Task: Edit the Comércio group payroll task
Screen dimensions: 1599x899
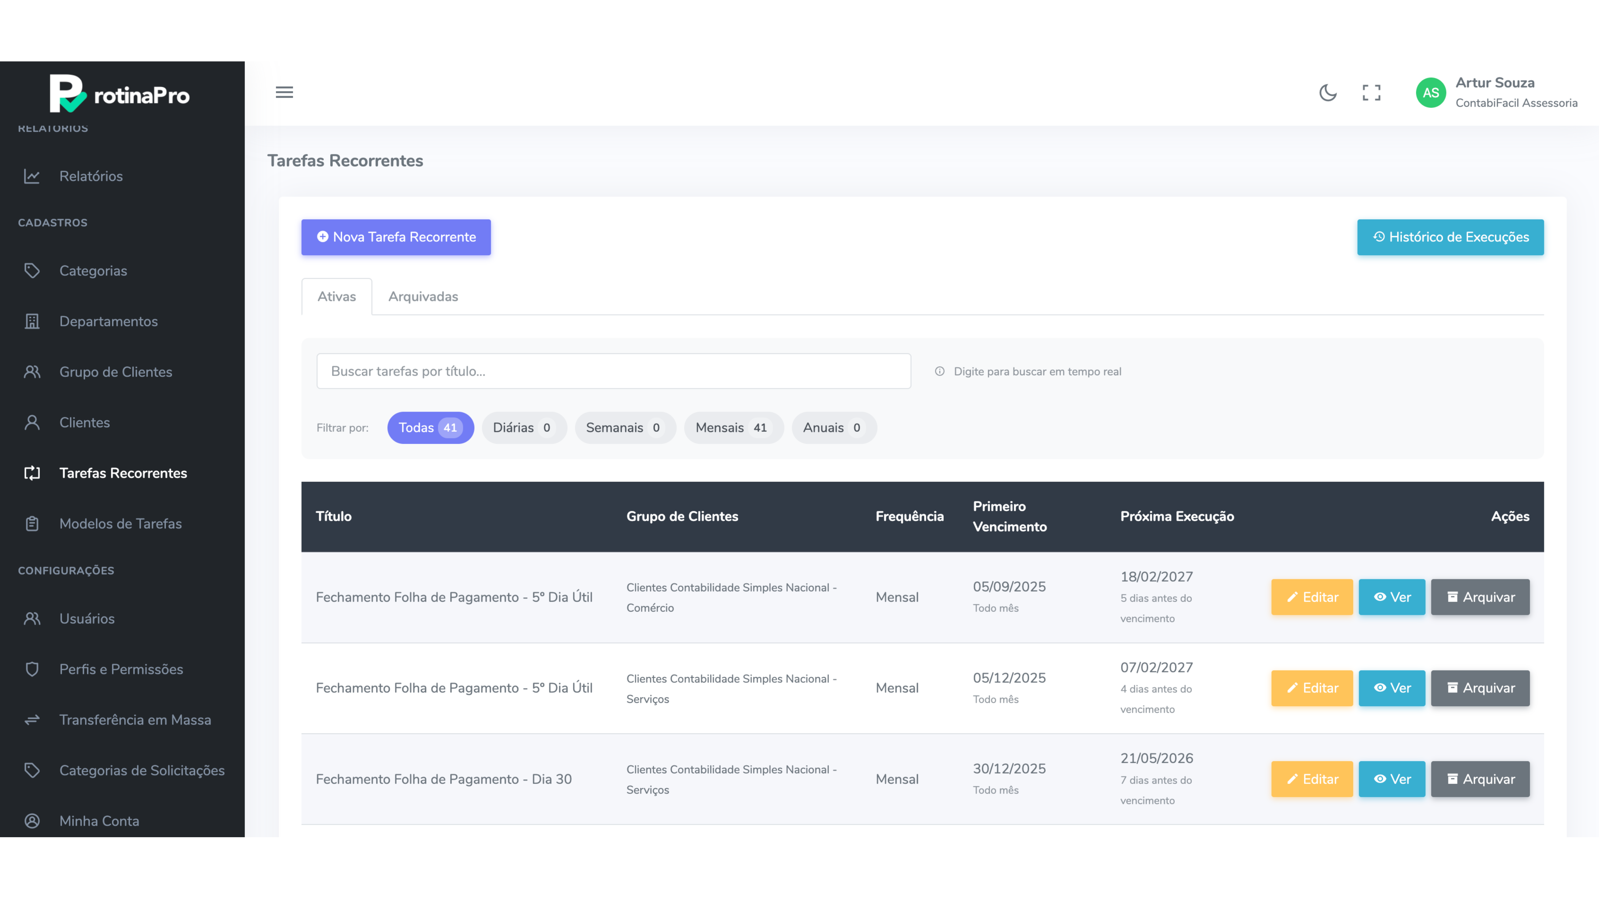Action: point(1312,597)
